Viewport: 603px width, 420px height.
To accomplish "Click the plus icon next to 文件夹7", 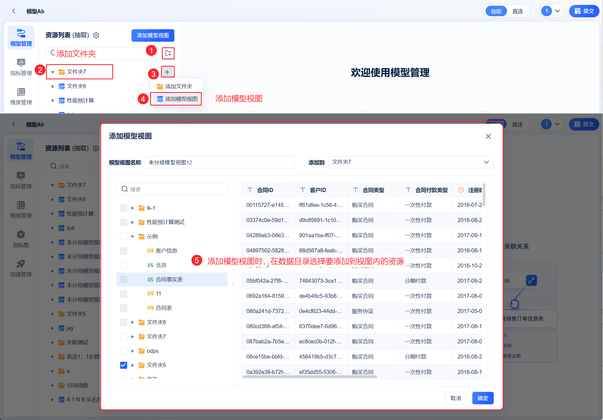I will pyautogui.click(x=167, y=72).
